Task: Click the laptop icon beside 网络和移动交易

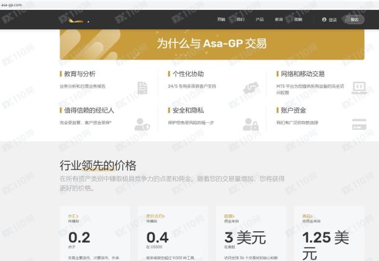Action: click(359, 88)
